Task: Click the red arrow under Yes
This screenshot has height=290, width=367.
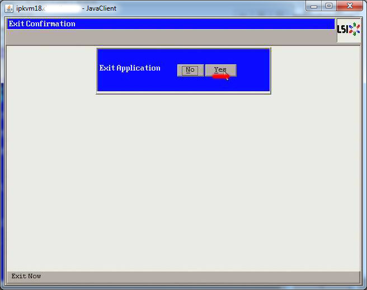Action: (220, 77)
